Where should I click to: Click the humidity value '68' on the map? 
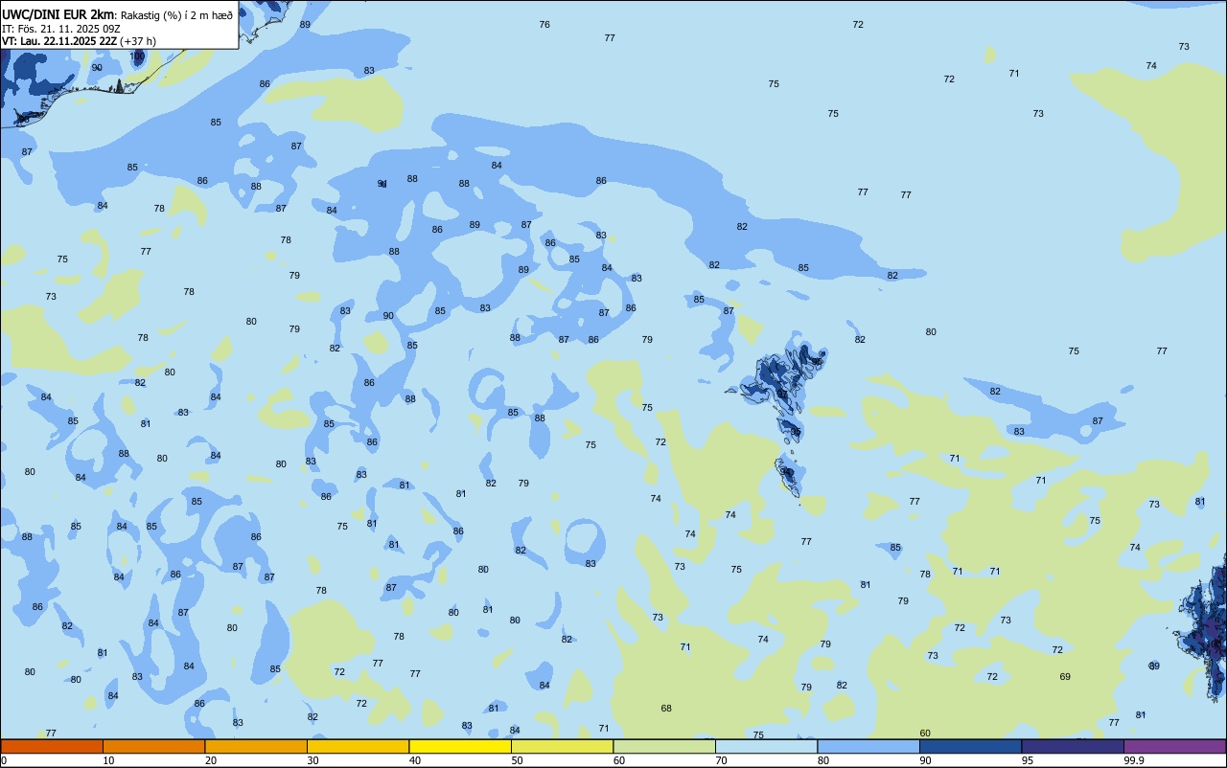click(666, 709)
